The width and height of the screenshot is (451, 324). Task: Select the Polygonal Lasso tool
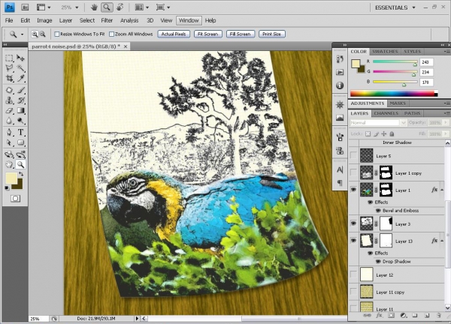[x=9, y=68]
